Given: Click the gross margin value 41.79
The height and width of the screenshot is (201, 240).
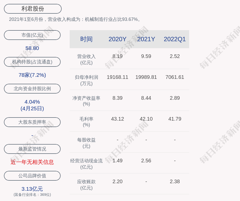Looking at the screenshot, I should (175, 119).
